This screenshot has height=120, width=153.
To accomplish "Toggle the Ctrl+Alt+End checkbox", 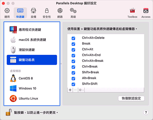I will [73, 55].
